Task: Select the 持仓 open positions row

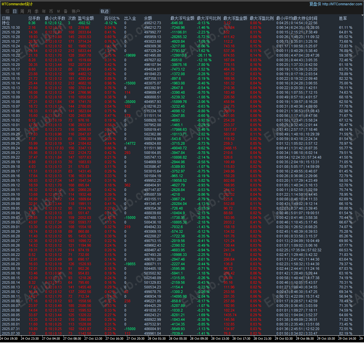Action: (181, 23)
